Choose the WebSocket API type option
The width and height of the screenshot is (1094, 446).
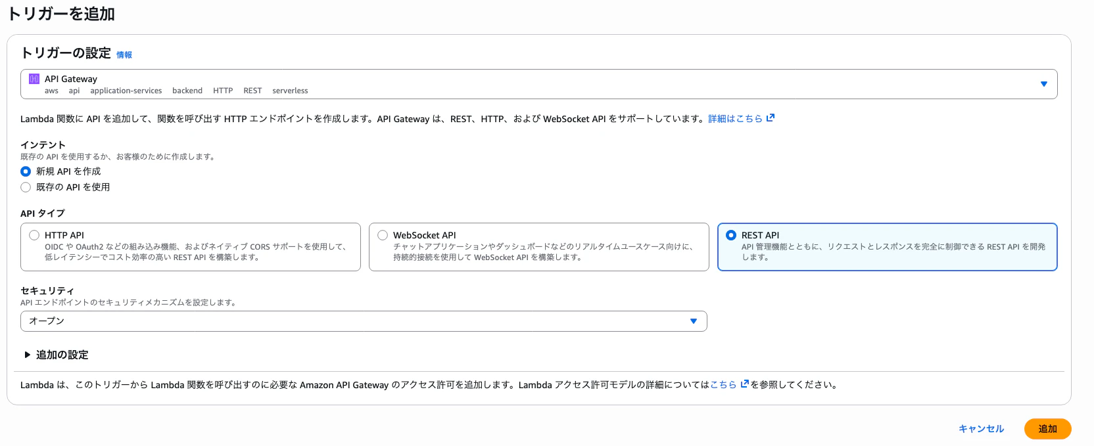[539, 247]
